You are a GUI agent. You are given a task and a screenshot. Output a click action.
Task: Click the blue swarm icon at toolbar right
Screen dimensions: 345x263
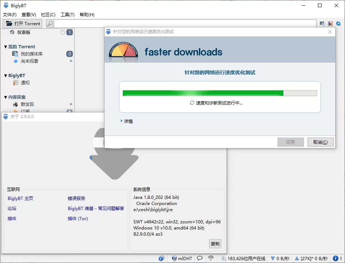(339, 23)
